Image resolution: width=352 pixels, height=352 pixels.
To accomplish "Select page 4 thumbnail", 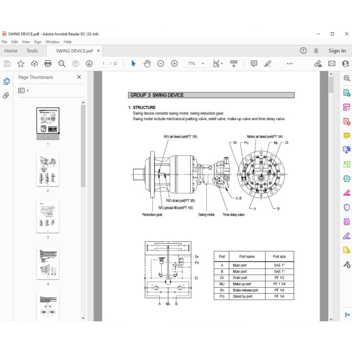I will point(48,263).
